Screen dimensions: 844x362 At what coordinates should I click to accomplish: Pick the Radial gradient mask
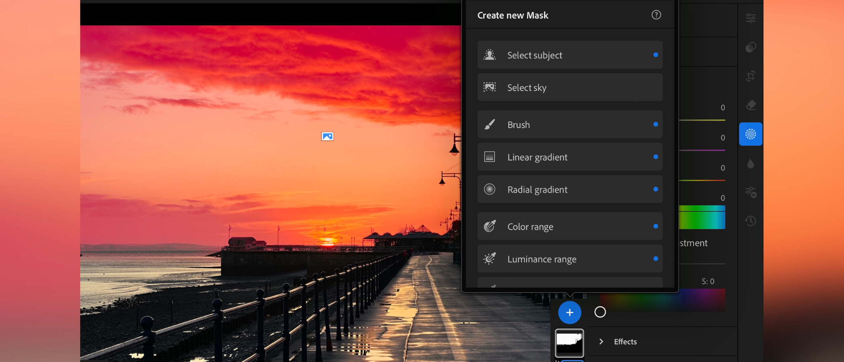(570, 189)
